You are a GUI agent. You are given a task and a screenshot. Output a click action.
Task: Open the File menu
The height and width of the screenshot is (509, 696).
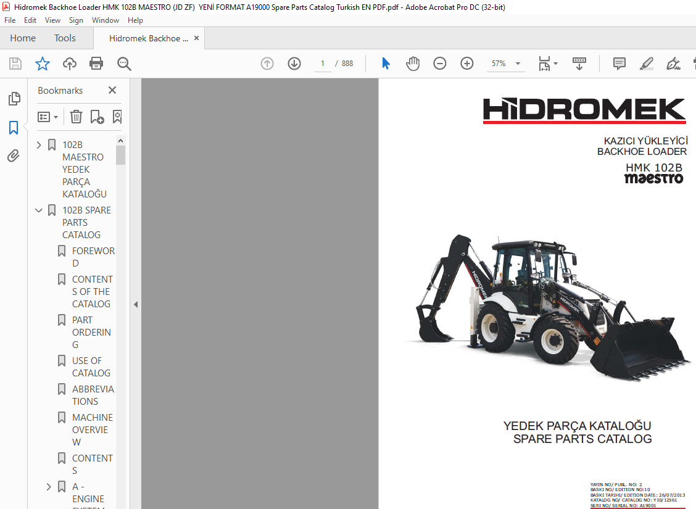point(10,20)
